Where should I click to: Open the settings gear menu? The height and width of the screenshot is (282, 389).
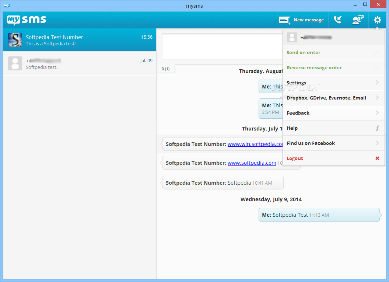click(x=377, y=20)
